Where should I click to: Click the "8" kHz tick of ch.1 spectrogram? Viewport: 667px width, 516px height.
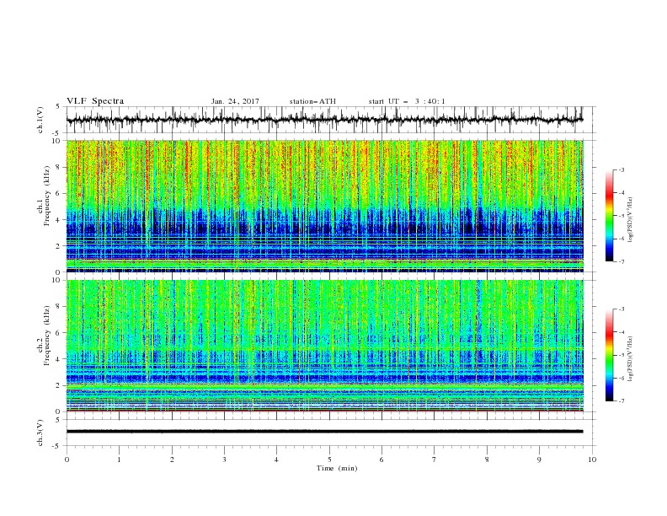[x=60, y=167]
